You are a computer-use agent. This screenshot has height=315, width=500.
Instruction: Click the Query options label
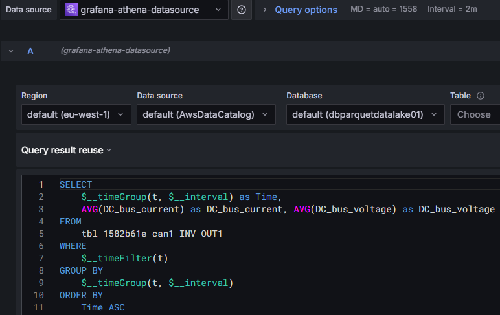pos(306,10)
